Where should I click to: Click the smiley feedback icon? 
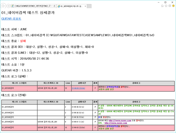tap(173, 6)
